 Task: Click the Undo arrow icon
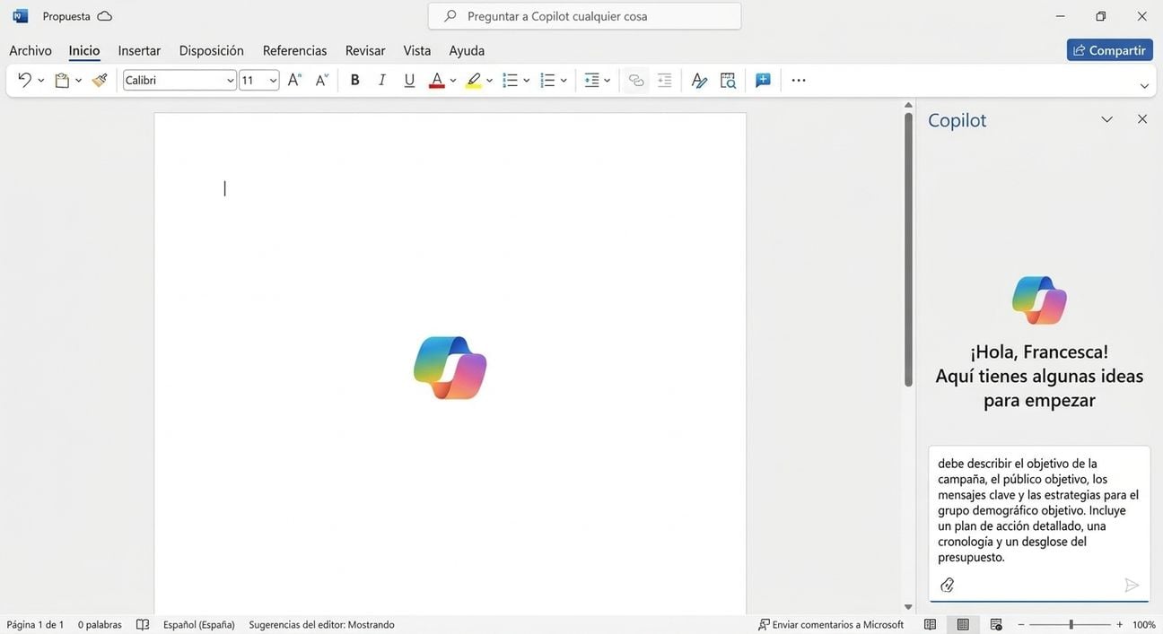(24, 80)
